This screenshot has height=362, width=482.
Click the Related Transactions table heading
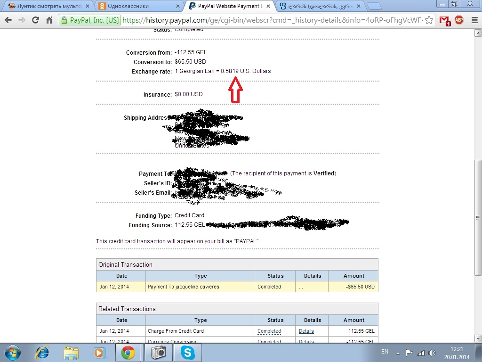(x=127, y=309)
